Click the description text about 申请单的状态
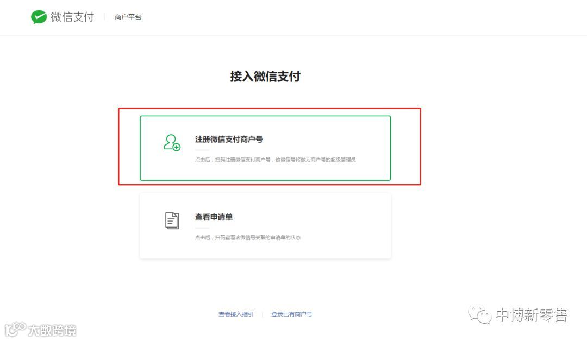Screen dimensions: 587x341 click(247, 237)
